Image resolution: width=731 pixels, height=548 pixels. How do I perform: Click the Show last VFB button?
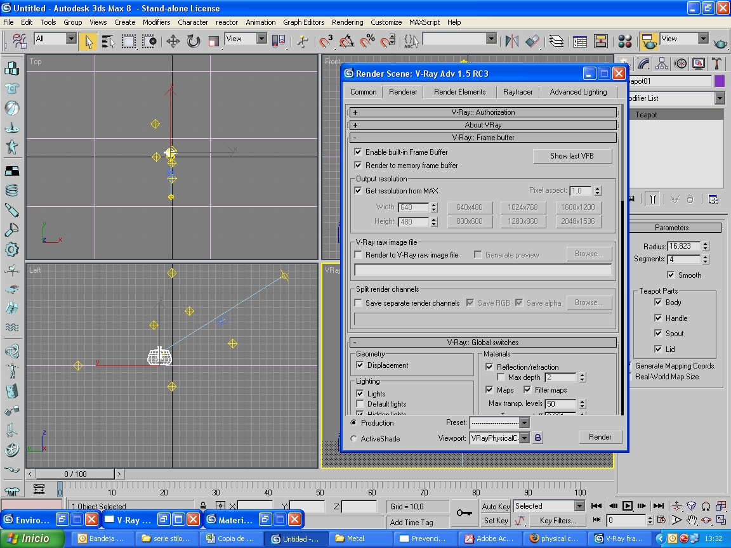coord(572,156)
